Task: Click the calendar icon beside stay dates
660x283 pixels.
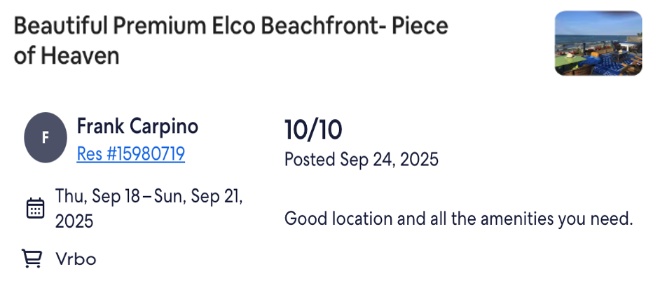Action: tap(35, 207)
